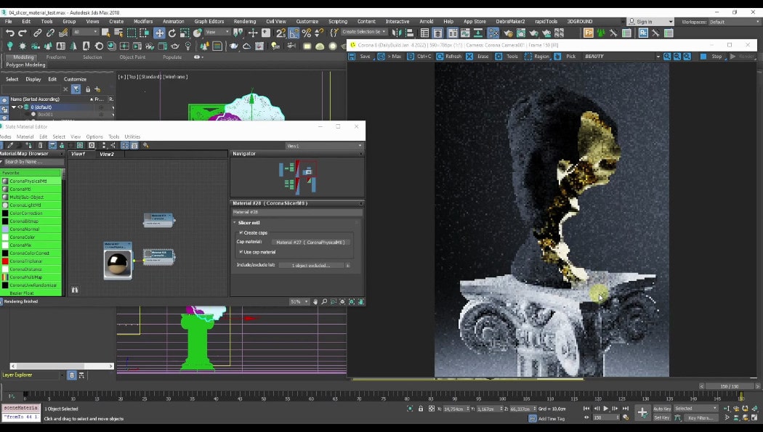Toggle selection lock in status bar
The height and width of the screenshot is (432, 763).
(421, 409)
